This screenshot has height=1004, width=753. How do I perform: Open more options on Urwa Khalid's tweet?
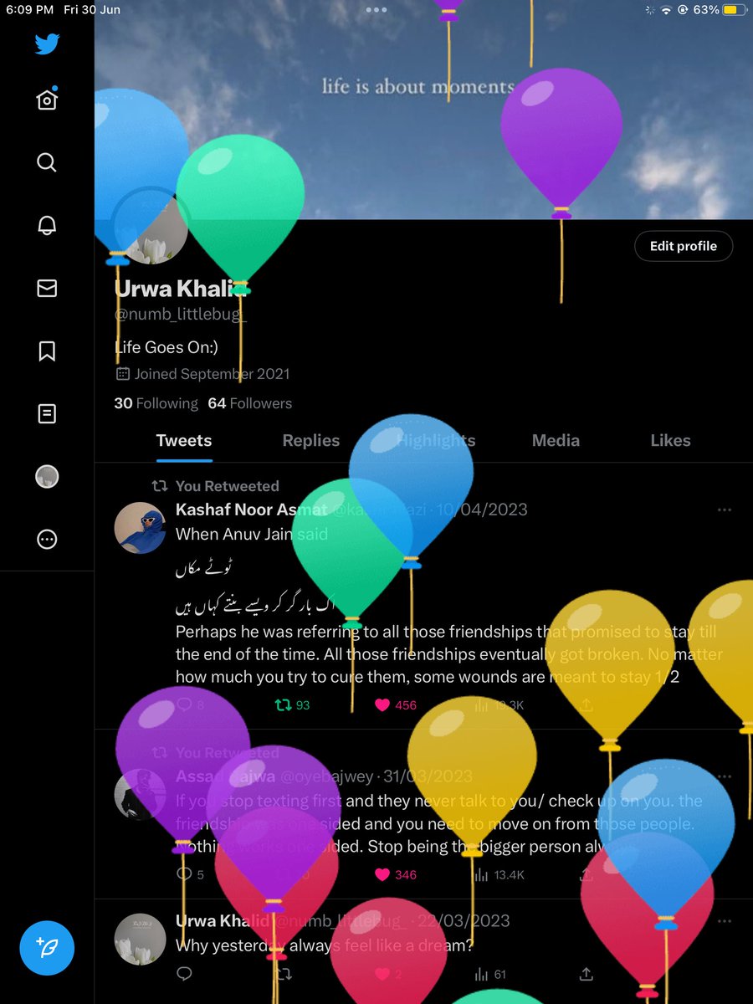point(724,920)
